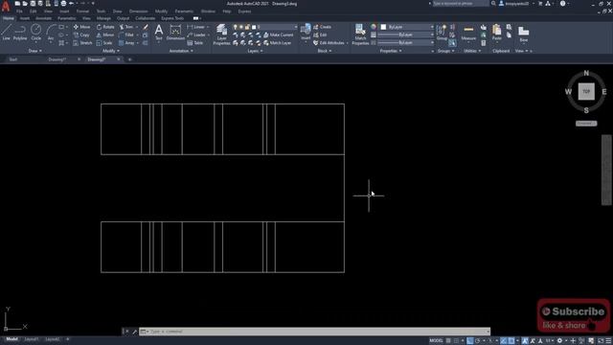Open the Dimension menu
The width and height of the screenshot is (613, 345).
[x=138, y=11]
